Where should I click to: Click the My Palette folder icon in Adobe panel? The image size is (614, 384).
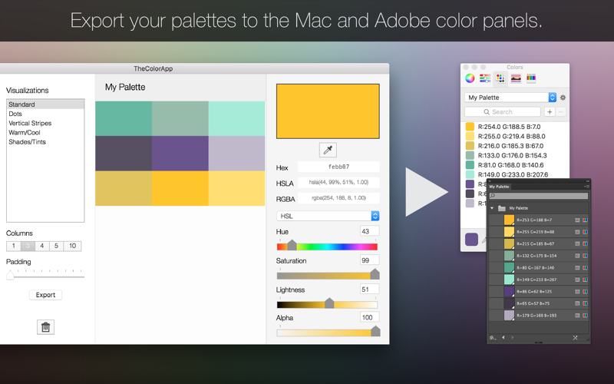pyautogui.click(x=502, y=208)
